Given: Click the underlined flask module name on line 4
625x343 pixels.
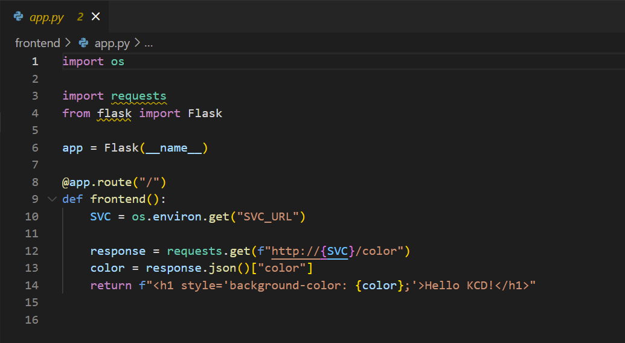Looking at the screenshot, I should (x=114, y=114).
